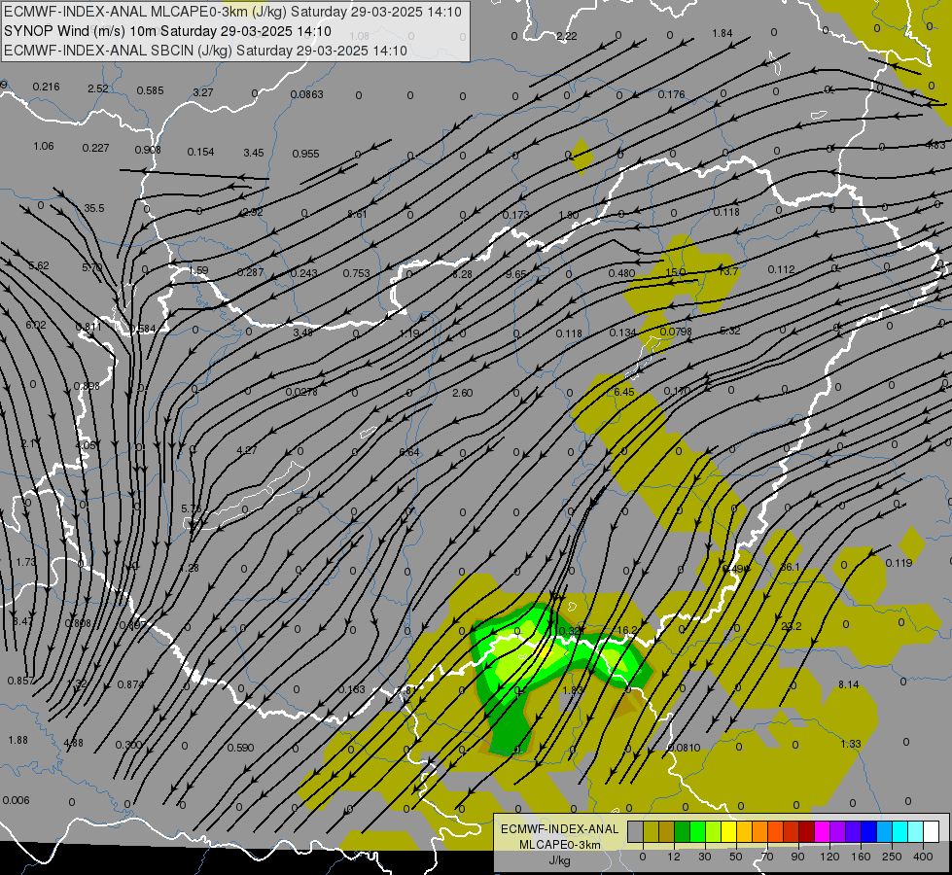Click the map value 4.27
952x875 pixels.
246,450
